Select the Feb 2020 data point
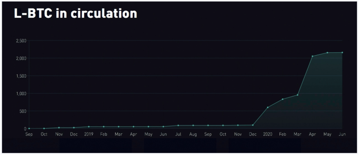Screen dimensions: 359x155 (282, 99)
